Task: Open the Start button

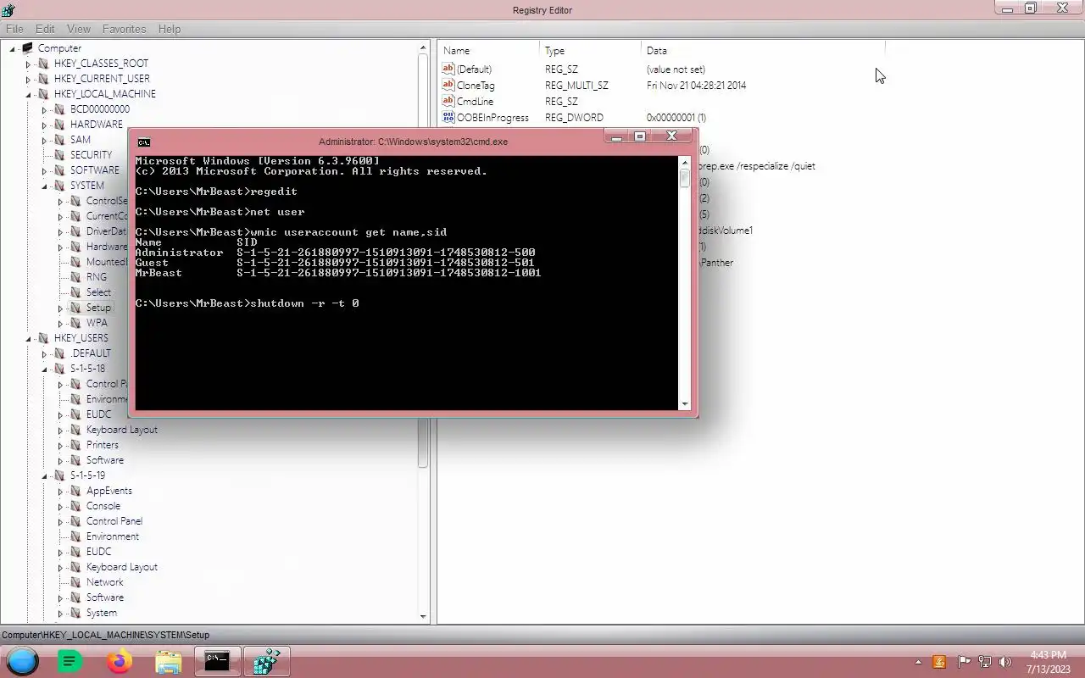Action: [23, 661]
